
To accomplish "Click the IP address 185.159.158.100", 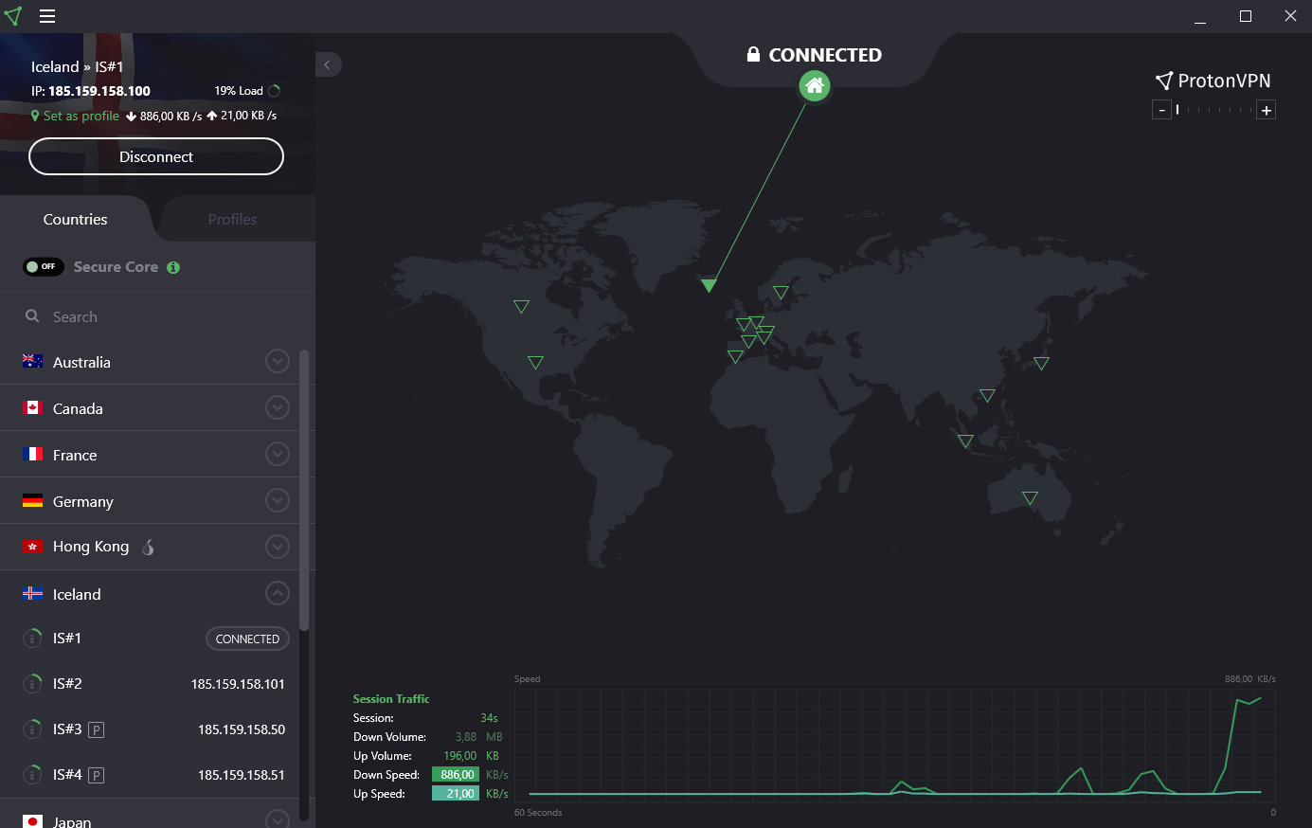I will [x=99, y=91].
